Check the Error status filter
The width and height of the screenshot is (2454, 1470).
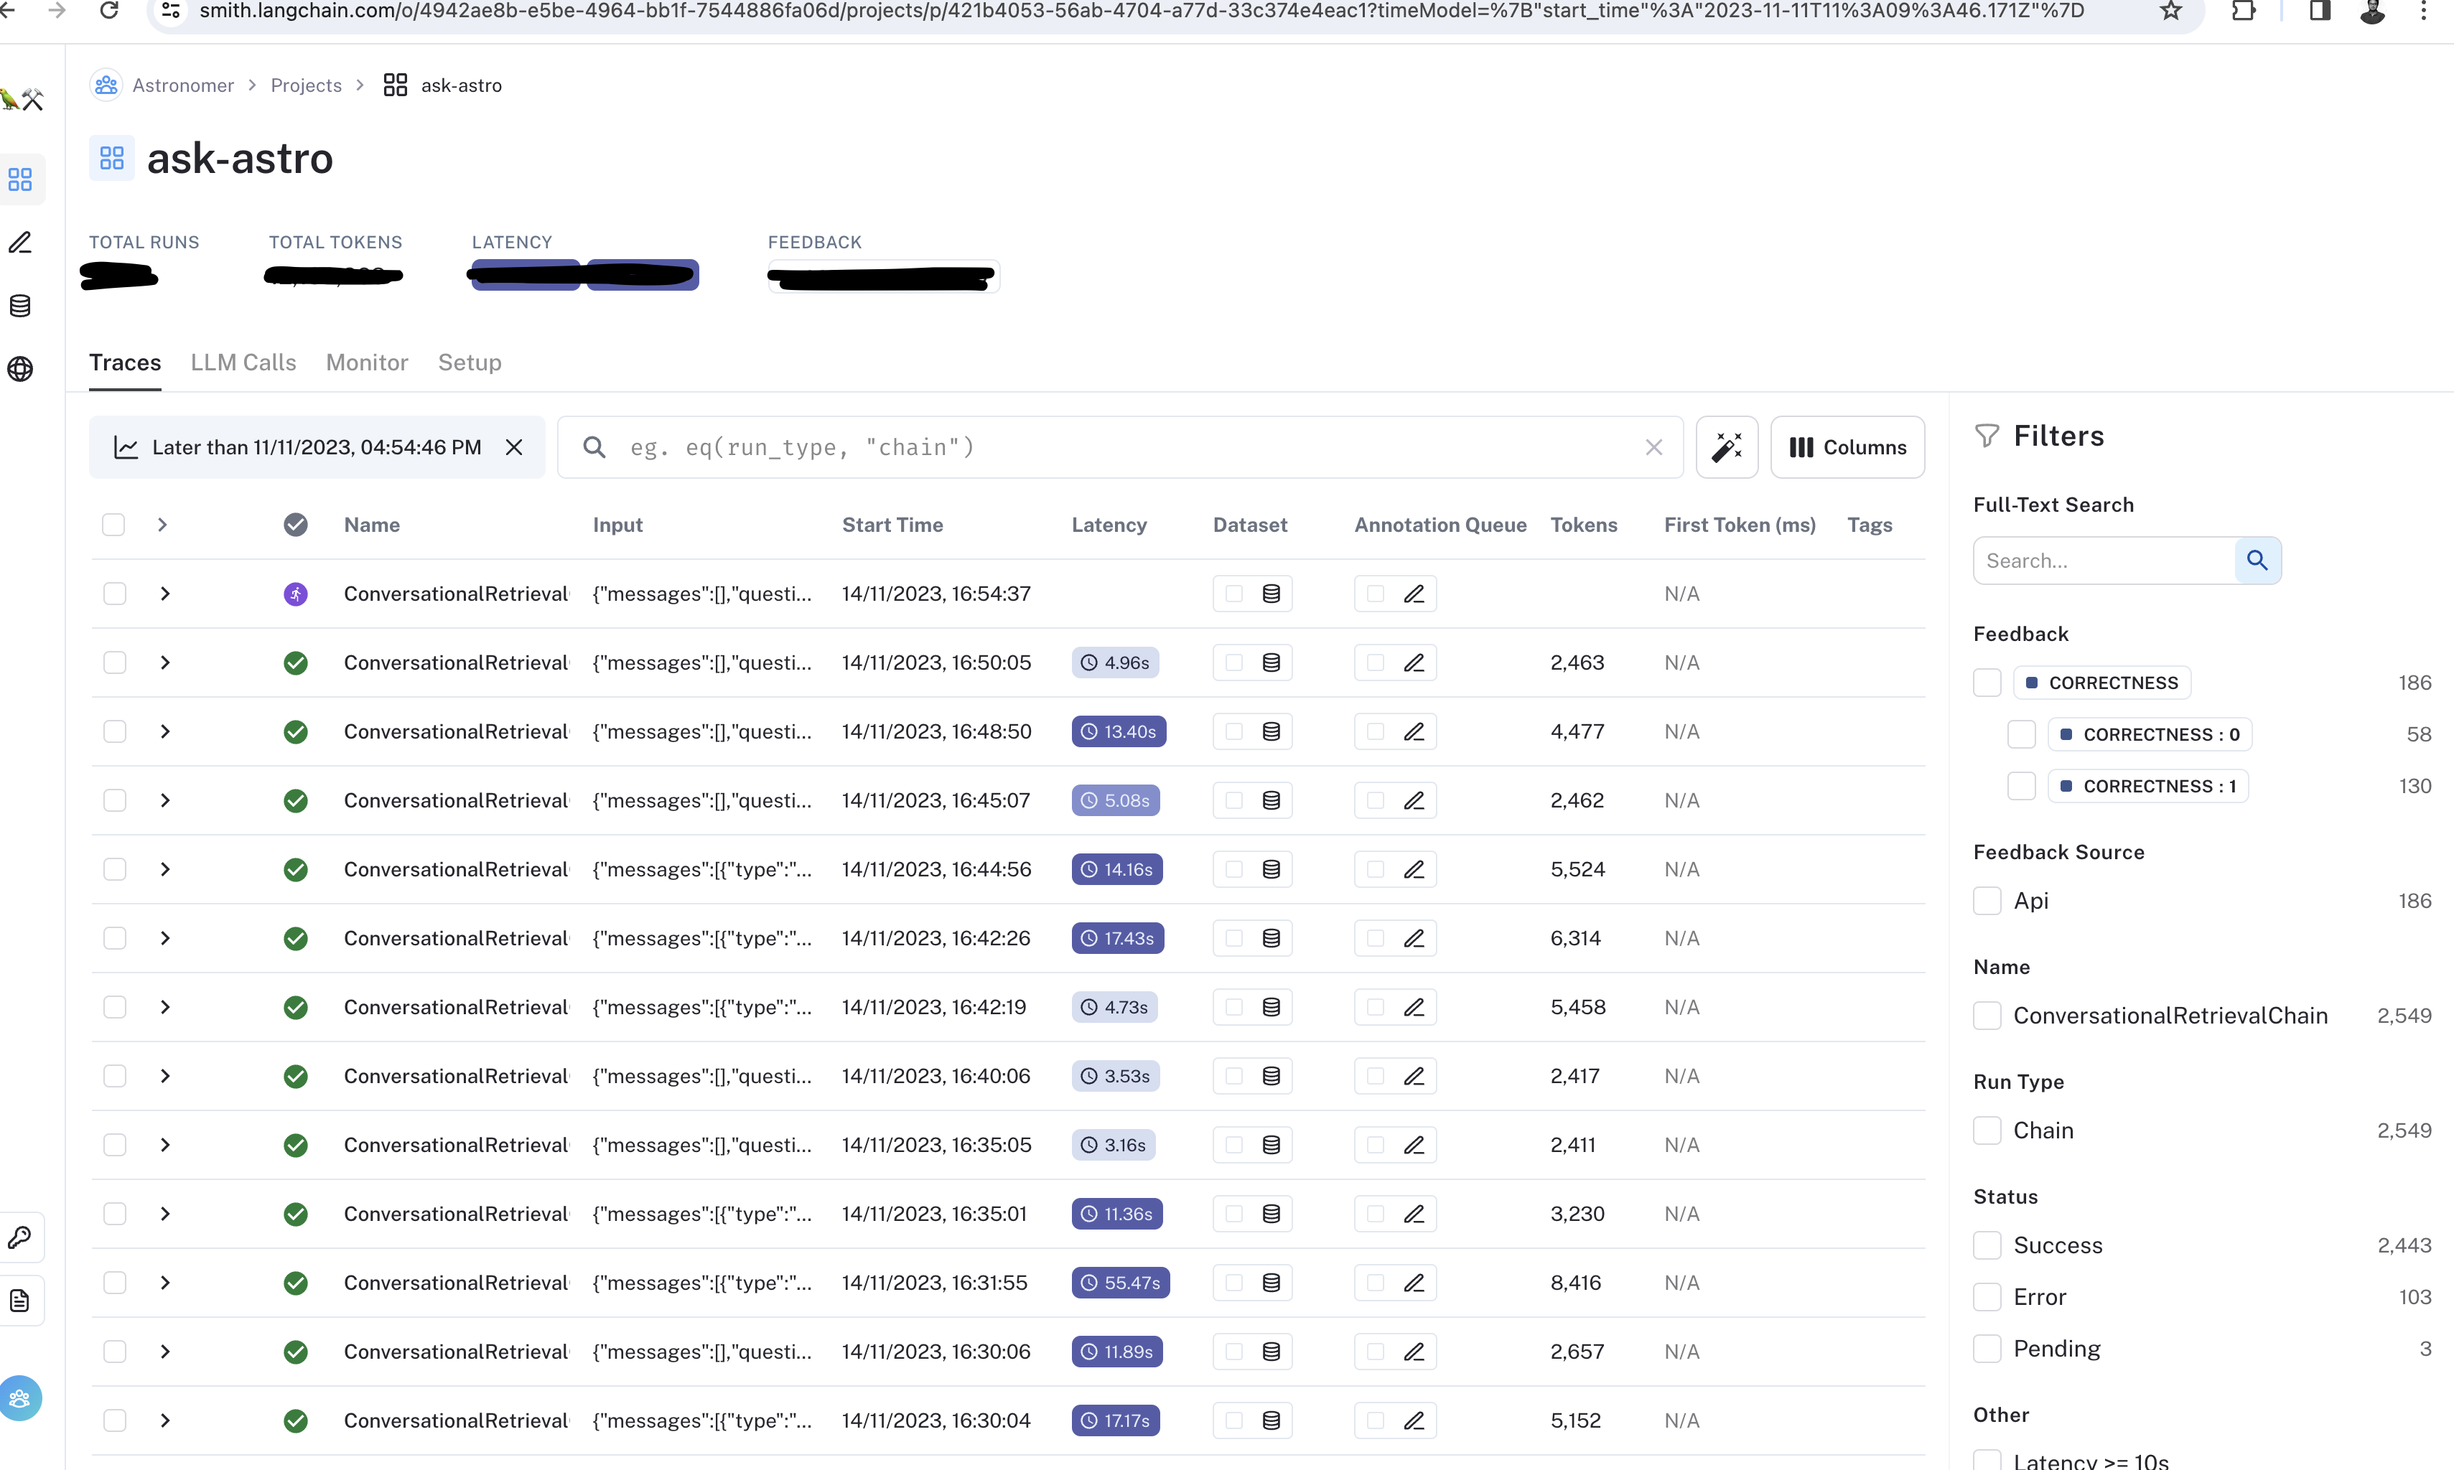coord(1987,1296)
